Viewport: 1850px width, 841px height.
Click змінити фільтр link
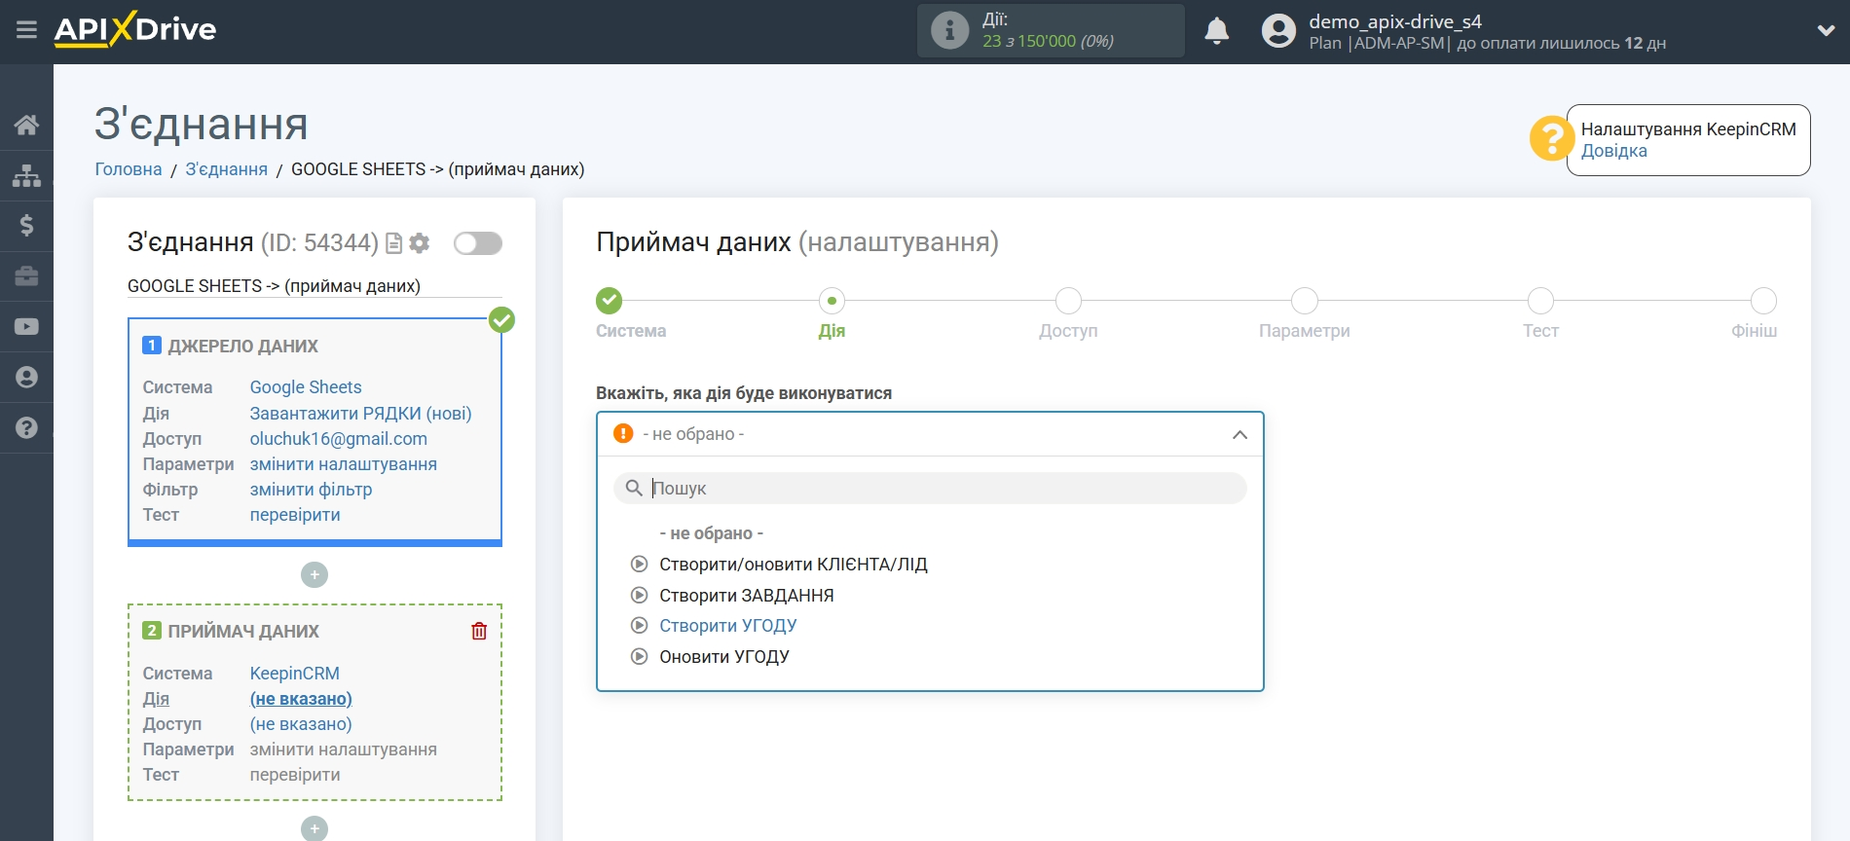pyautogui.click(x=312, y=490)
